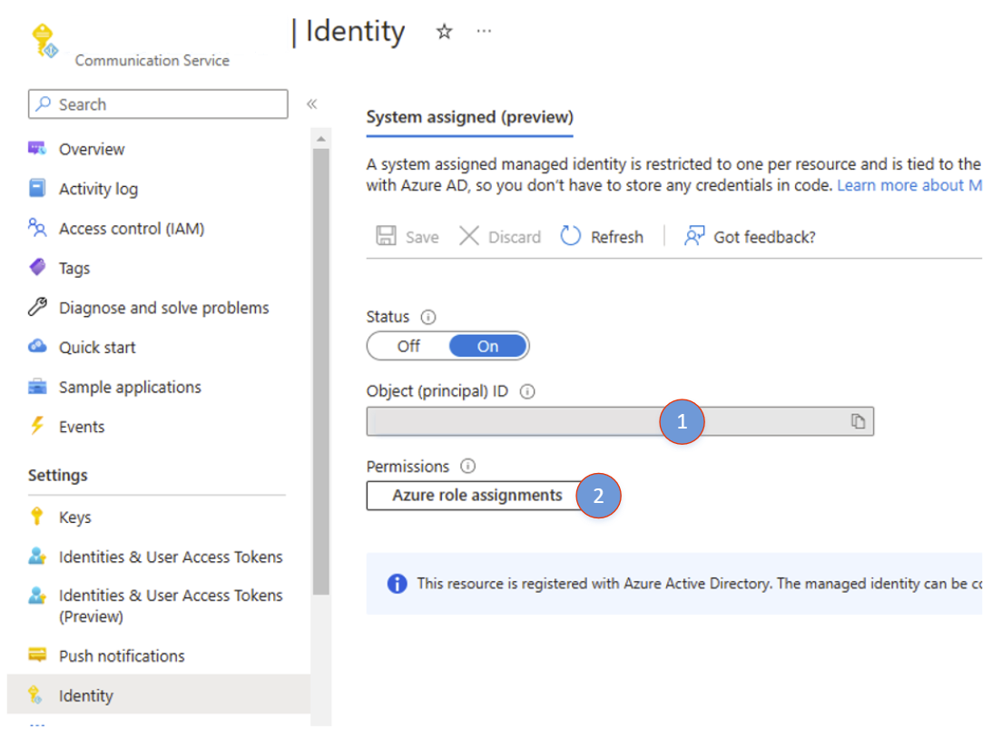Open the more options ellipsis beside Identity title
Screen dimensions: 992x739
[484, 31]
